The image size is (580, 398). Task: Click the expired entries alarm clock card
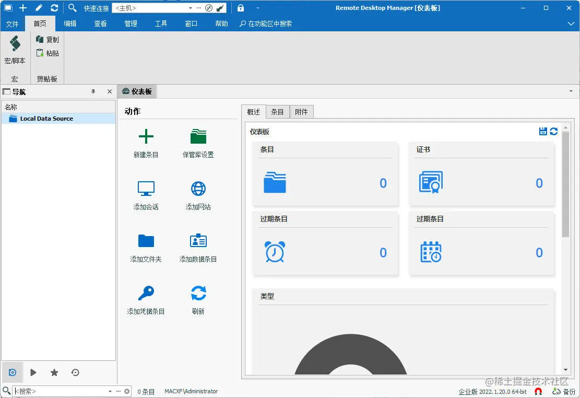point(325,243)
